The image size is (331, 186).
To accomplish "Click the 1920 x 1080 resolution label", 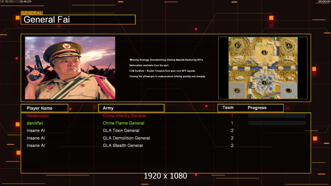I will tap(165, 176).
